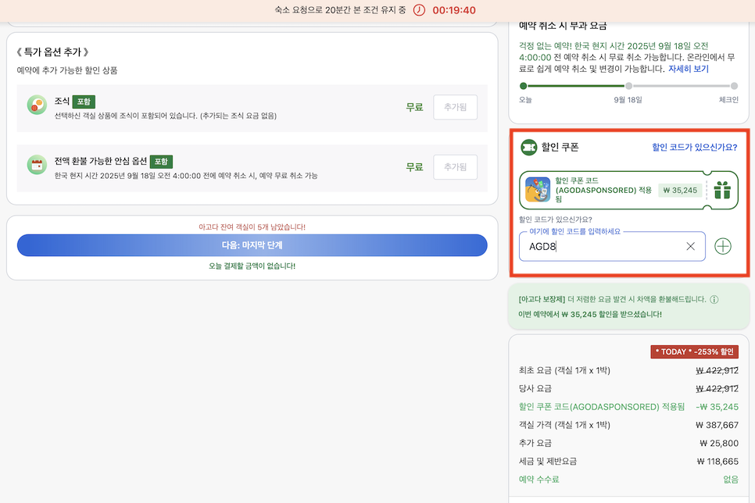This screenshot has width=755, height=503.
Task: Click the TODAY -253% 할인 badge
Action: 694,351
